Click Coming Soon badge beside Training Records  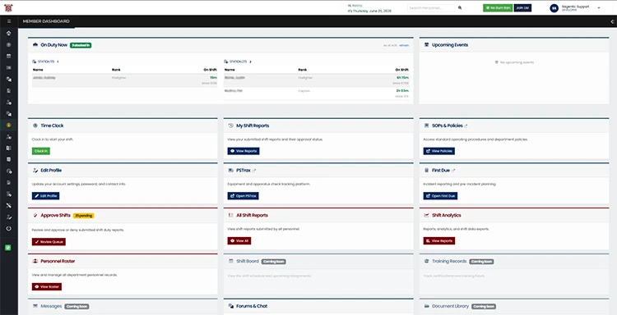pyautogui.click(x=481, y=261)
